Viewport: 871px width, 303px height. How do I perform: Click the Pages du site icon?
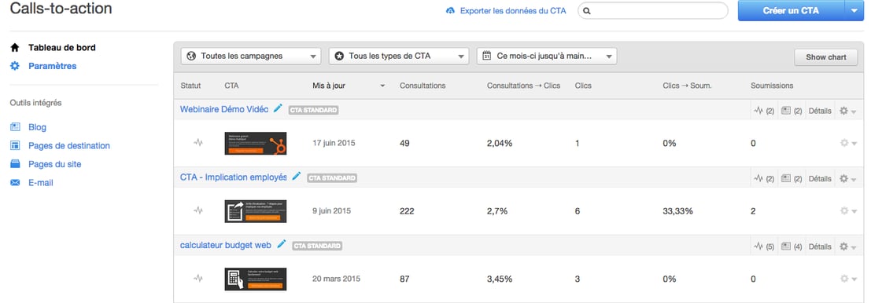point(15,164)
